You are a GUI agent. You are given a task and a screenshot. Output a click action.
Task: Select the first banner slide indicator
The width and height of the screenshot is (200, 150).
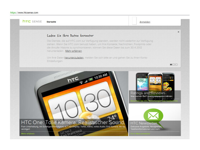[x=171, y=65]
